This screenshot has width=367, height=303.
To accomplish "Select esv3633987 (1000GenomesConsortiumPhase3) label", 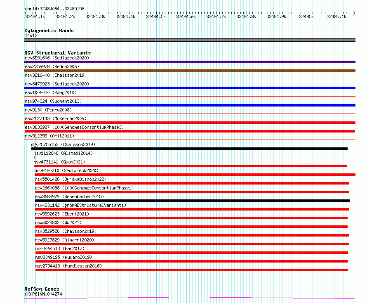I will [x=74, y=127].
